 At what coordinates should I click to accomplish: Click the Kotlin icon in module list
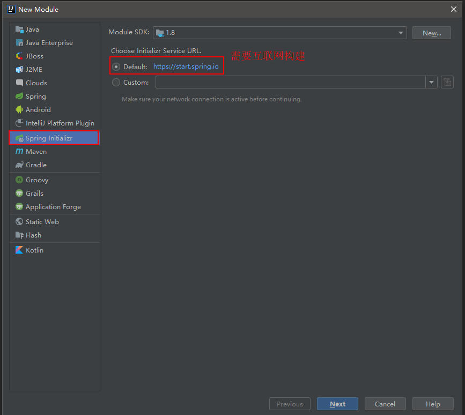click(x=19, y=250)
